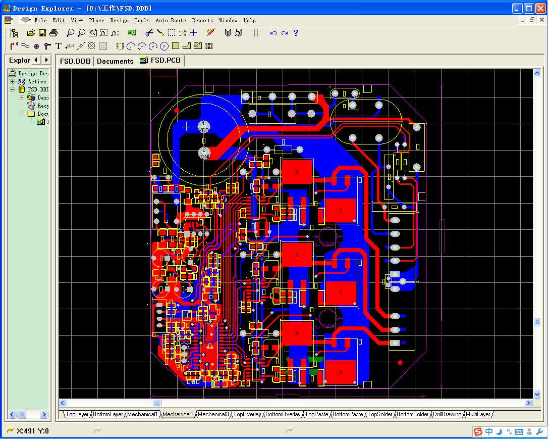Zoom to a selected area icon

[103, 33]
